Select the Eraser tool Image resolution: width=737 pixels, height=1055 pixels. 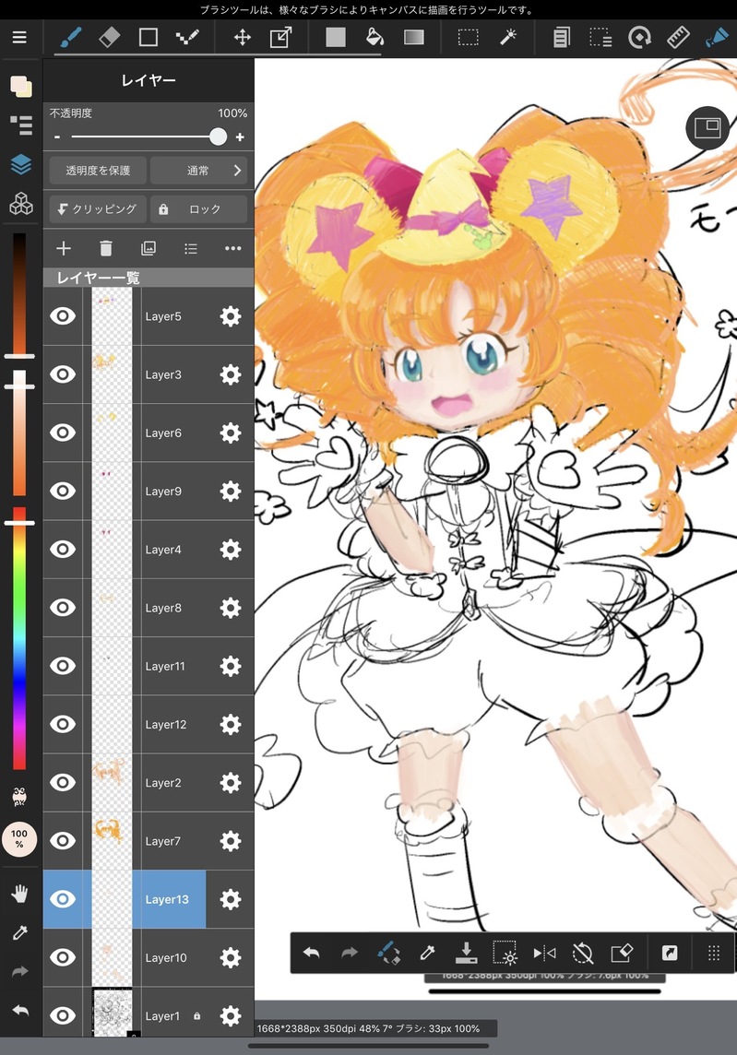pyautogui.click(x=109, y=37)
